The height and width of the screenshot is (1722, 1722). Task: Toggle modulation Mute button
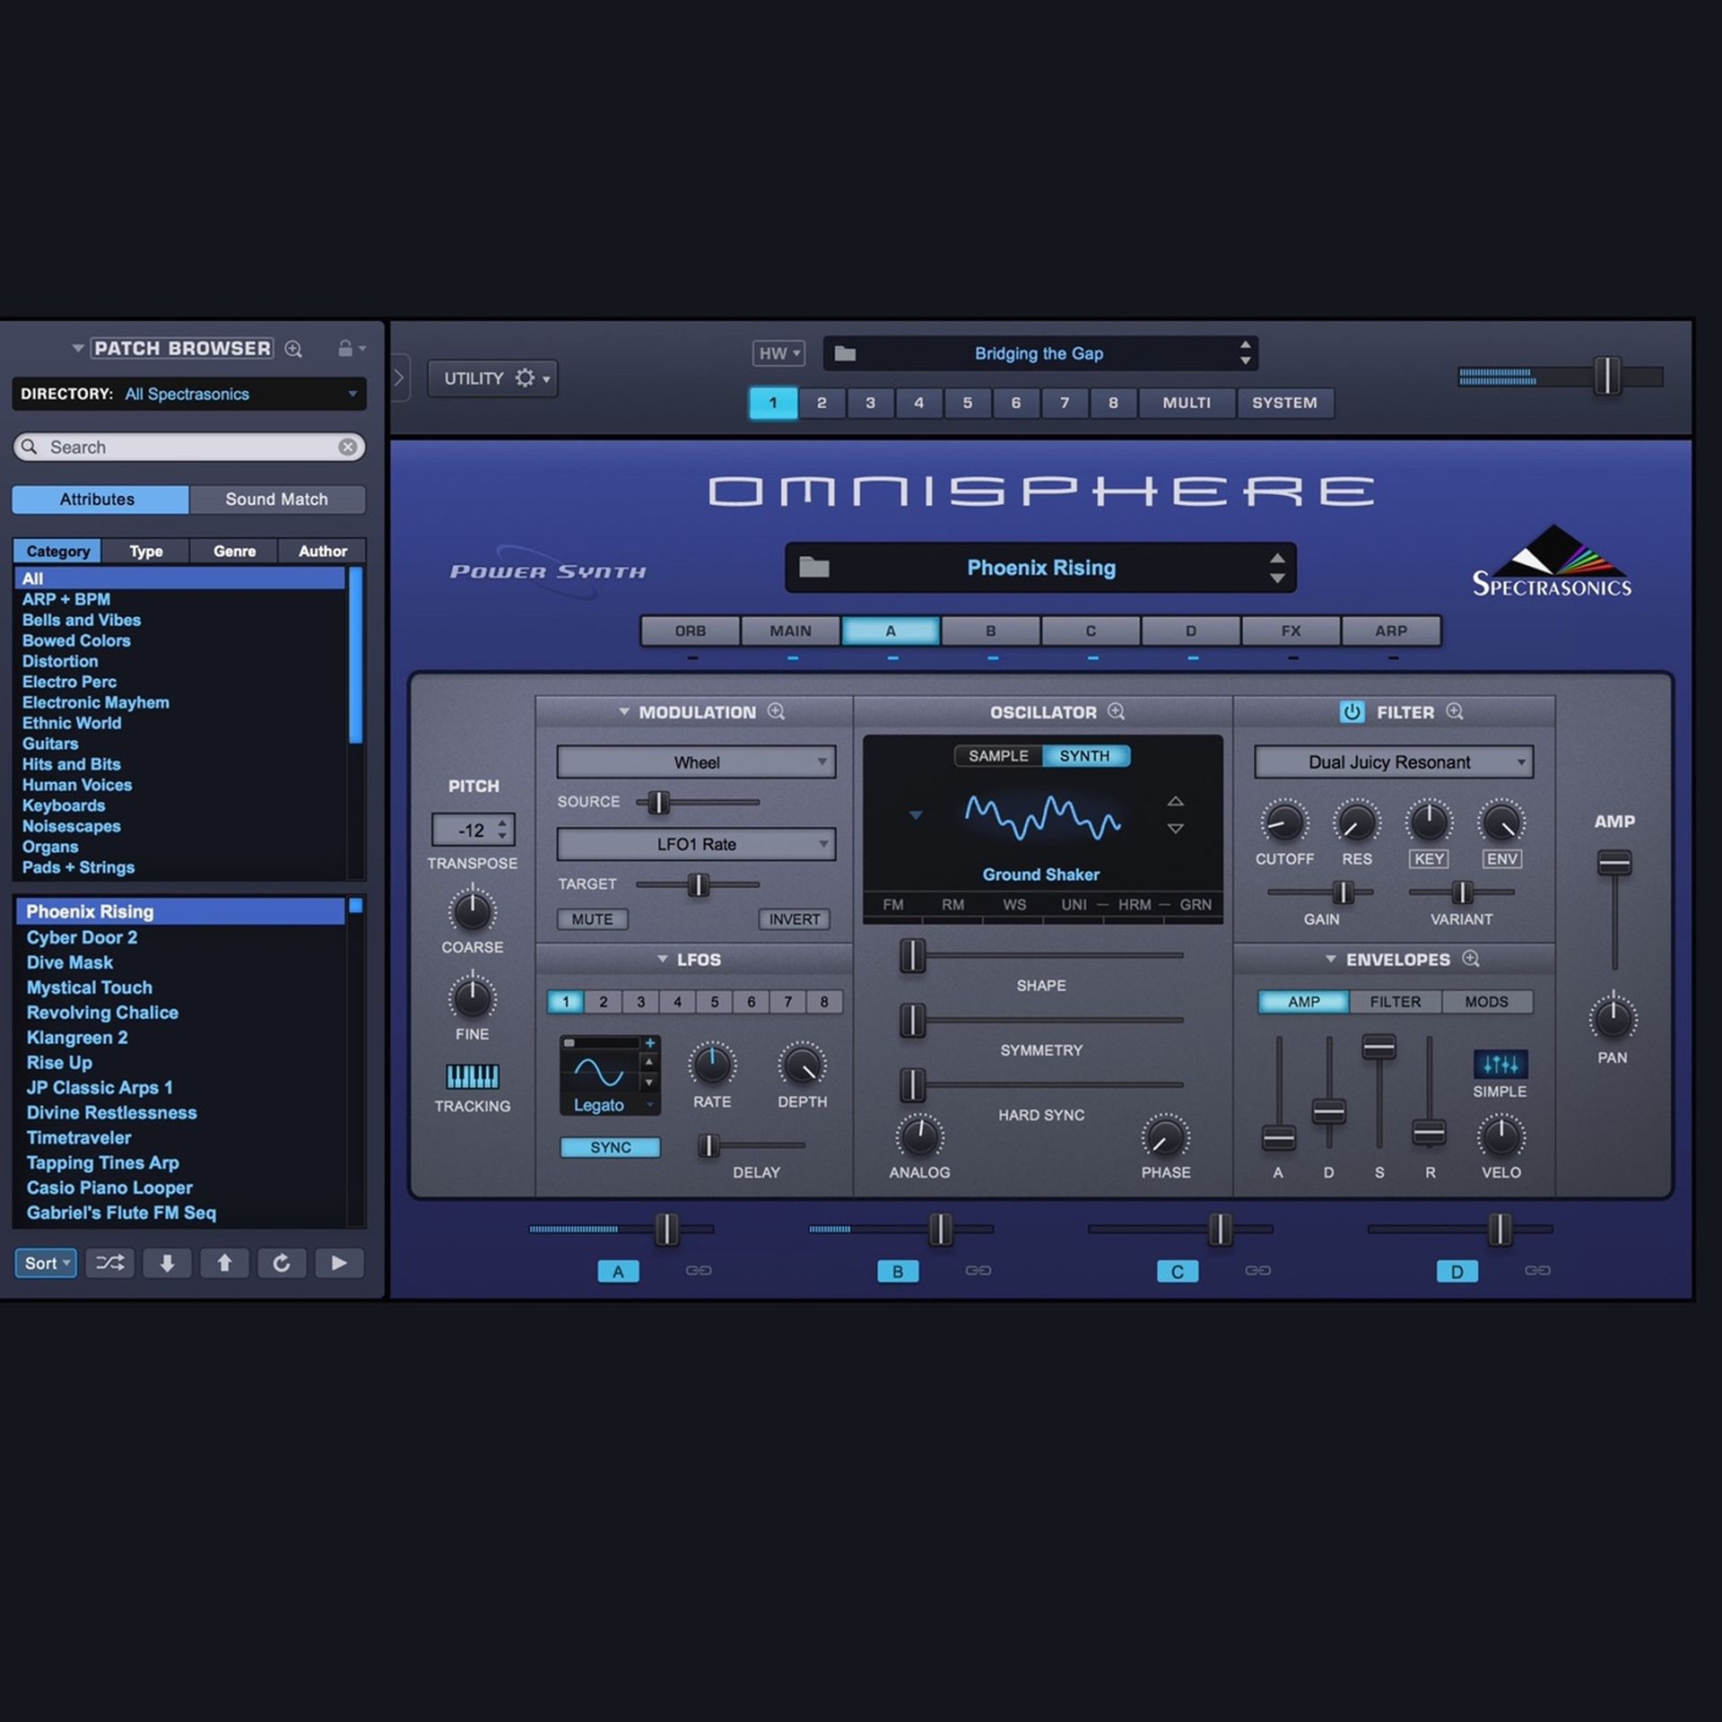click(592, 919)
